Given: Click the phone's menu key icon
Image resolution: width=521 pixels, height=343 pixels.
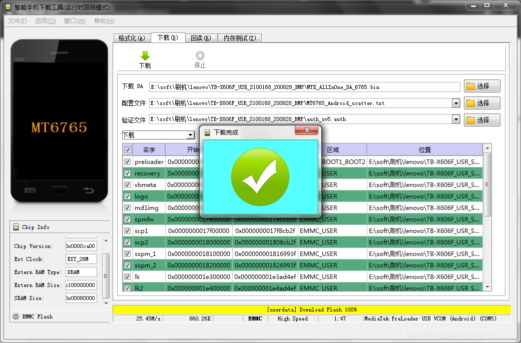Looking at the screenshot, I should point(30,190).
